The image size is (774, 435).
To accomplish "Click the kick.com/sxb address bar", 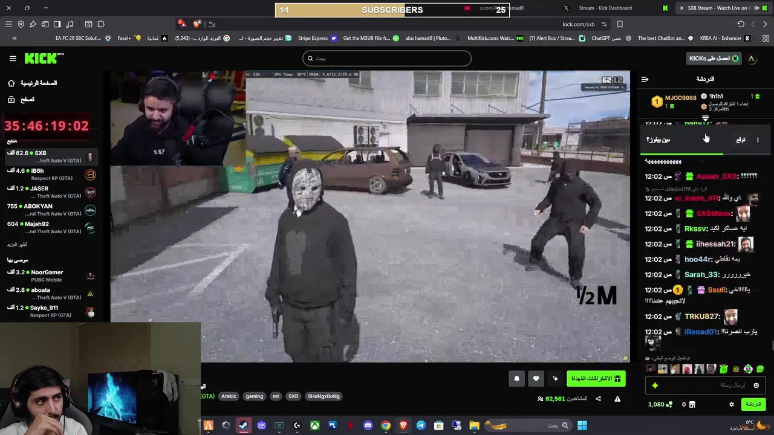I will point(579,24).
